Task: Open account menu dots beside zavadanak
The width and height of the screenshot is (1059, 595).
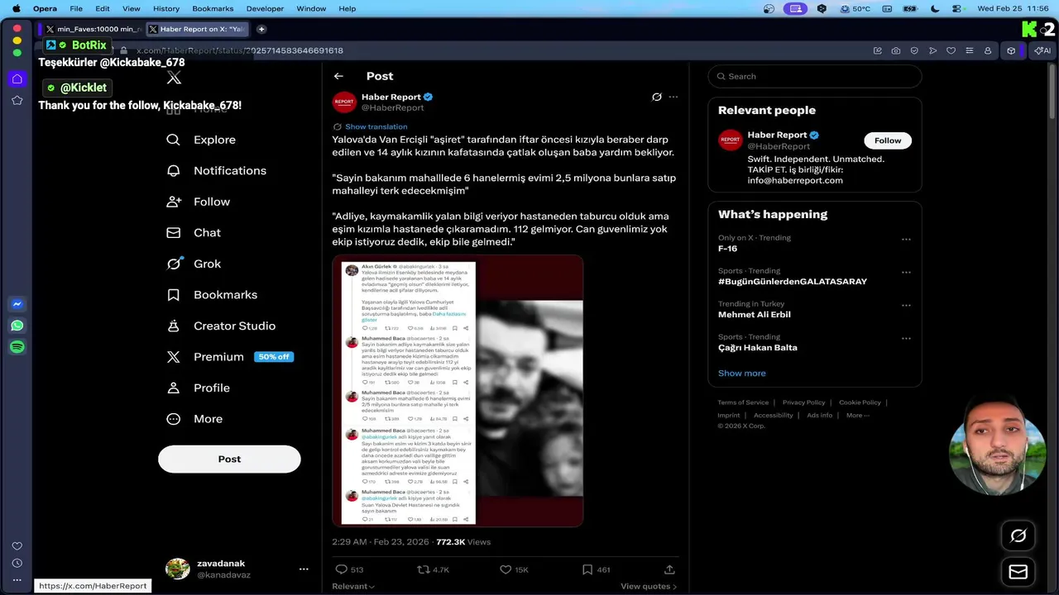Action: 304,569
